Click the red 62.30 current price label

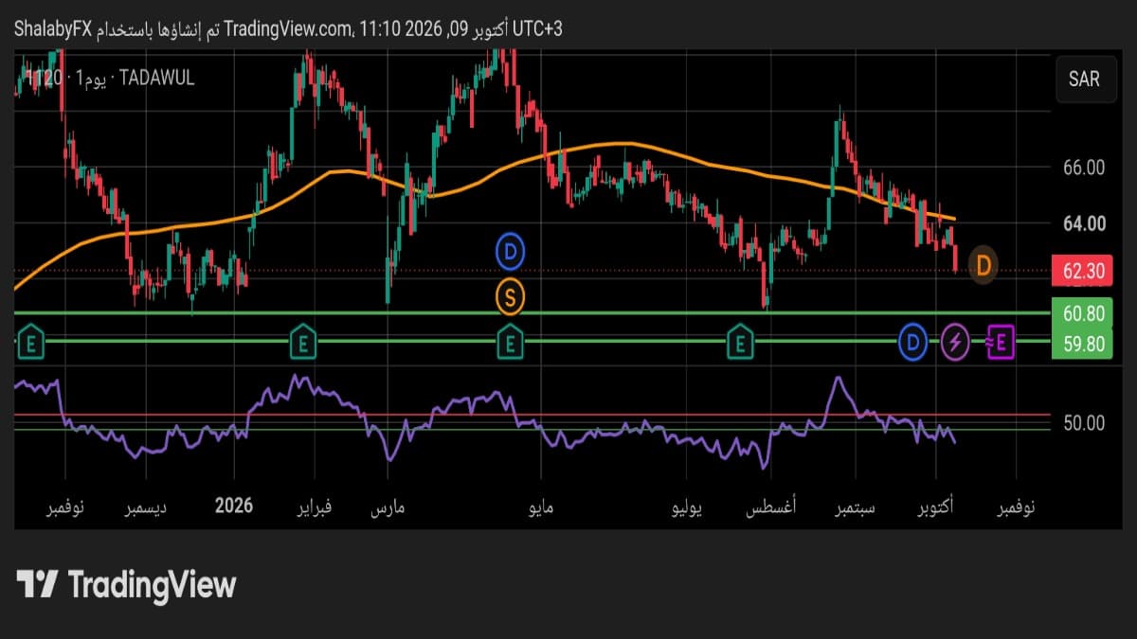coord(1083,272)
